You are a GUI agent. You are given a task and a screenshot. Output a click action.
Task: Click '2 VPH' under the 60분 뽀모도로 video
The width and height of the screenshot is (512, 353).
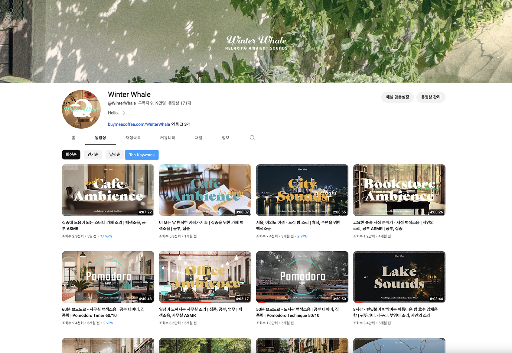coord(108,323)
